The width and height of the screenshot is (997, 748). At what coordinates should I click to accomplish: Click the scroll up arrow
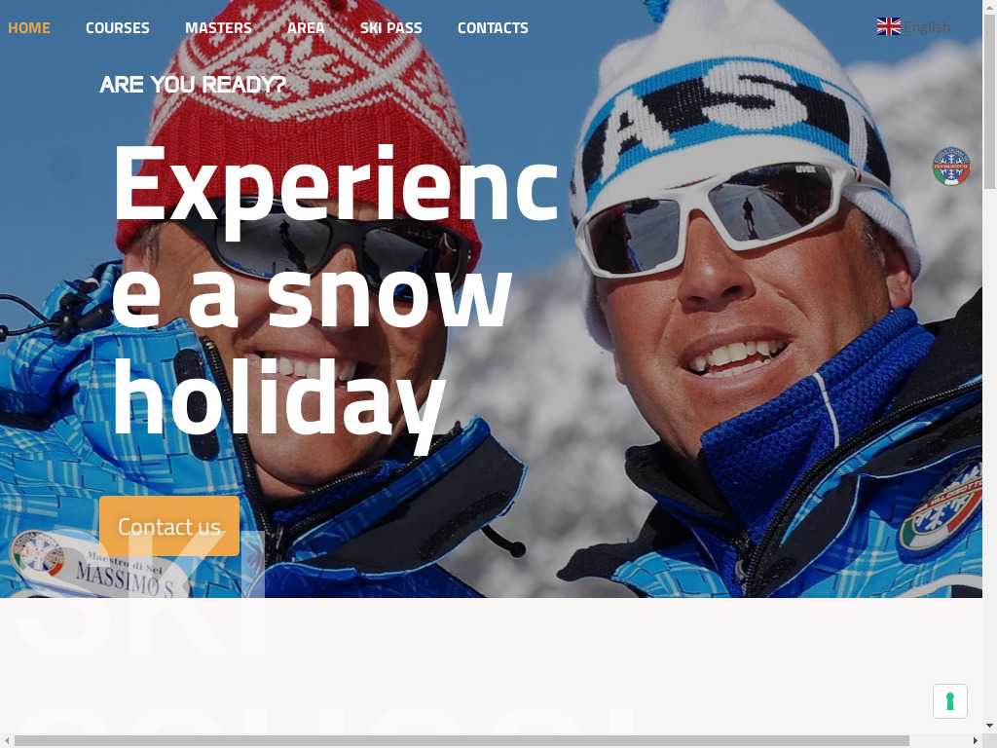click(x=989, y=6)
